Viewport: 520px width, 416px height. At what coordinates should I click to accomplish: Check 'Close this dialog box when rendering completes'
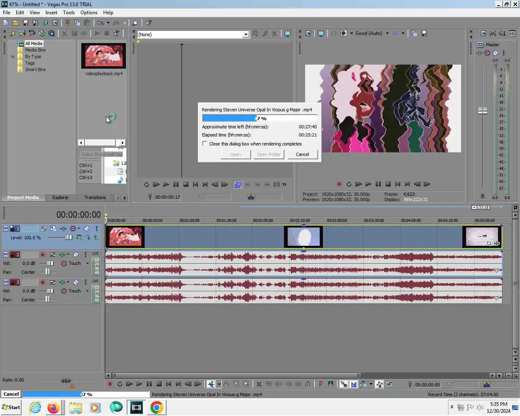pyautogui.click(x=205, y=143)
